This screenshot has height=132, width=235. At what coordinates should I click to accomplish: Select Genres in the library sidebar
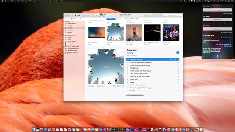pyautogui.click(x=75, y=32)
